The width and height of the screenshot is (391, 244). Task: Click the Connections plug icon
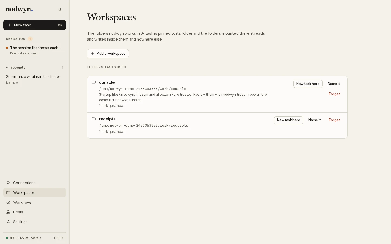[x=8, y=183]
